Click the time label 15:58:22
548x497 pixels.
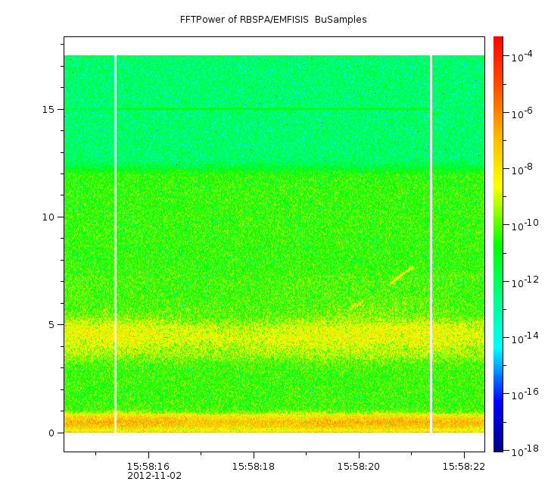click(464, 467)
